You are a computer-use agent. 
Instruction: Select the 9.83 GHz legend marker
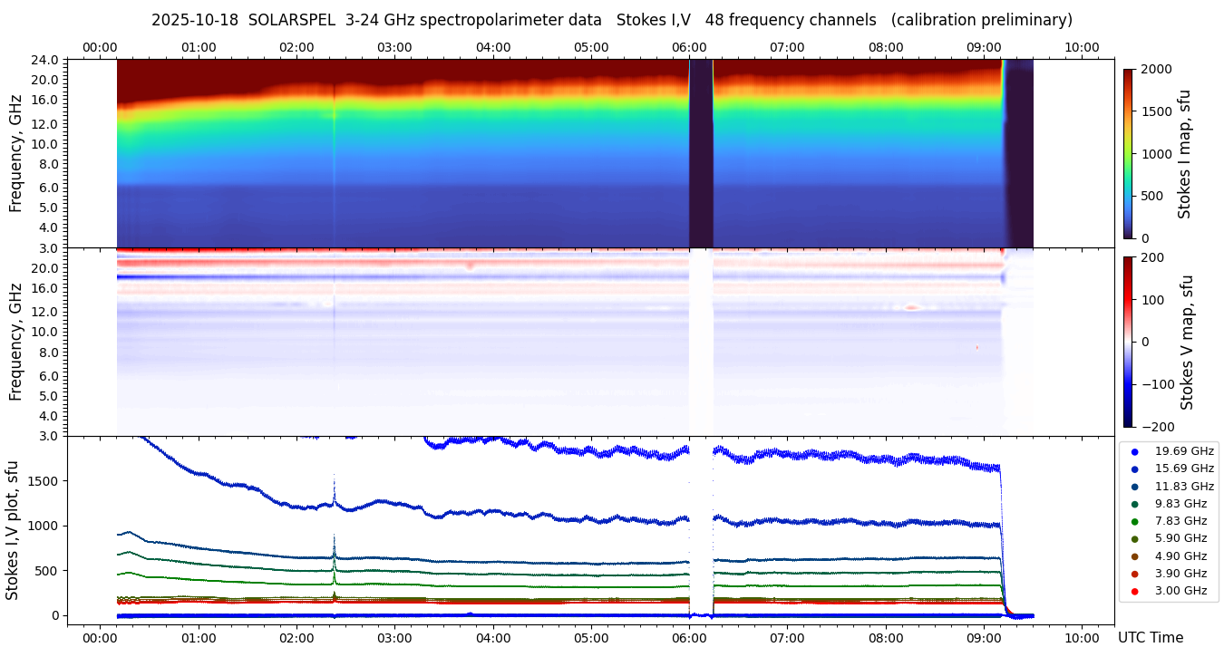pyautogui.click(x=1134, y=504)
